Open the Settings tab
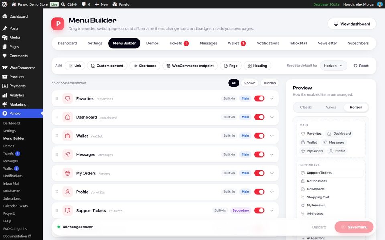The image size is (385, 240). click(x=95, y=43)
